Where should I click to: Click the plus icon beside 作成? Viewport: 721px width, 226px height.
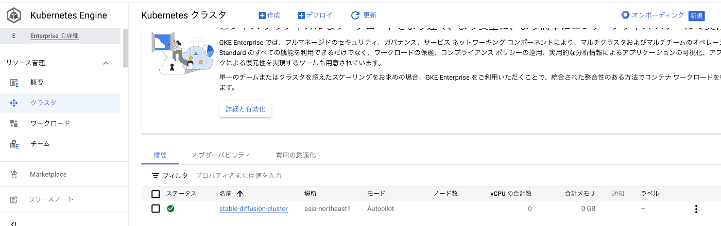262,15
